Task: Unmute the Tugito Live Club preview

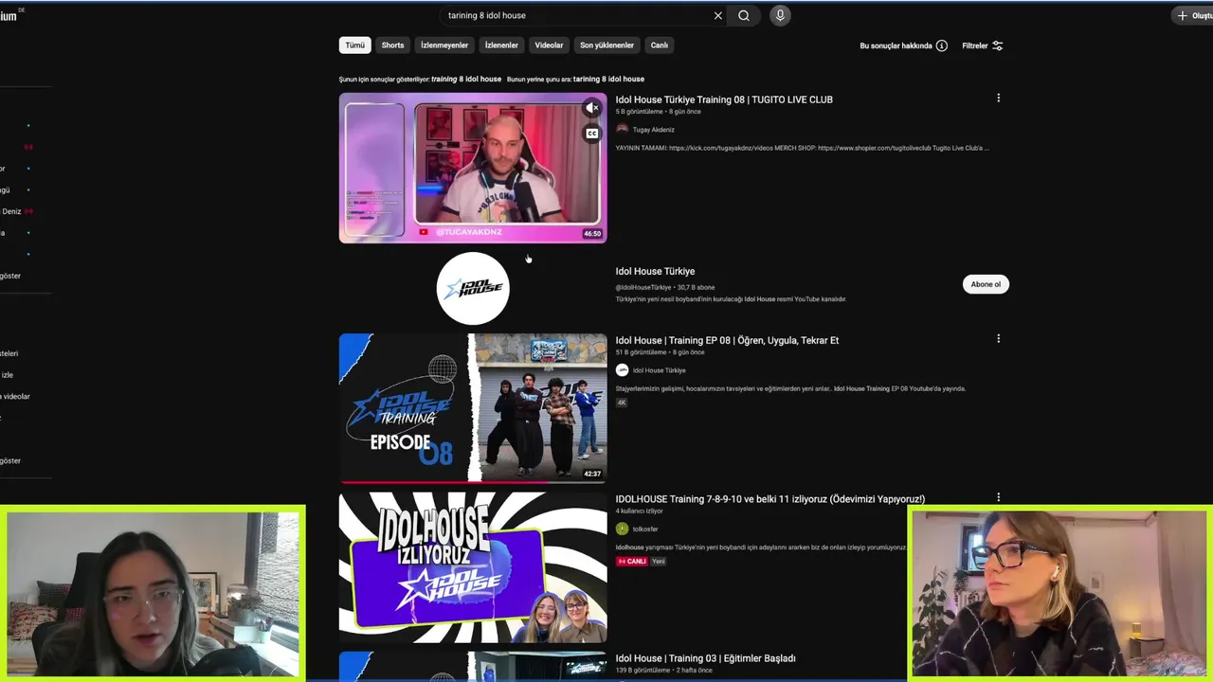Action: pos(591,108)
